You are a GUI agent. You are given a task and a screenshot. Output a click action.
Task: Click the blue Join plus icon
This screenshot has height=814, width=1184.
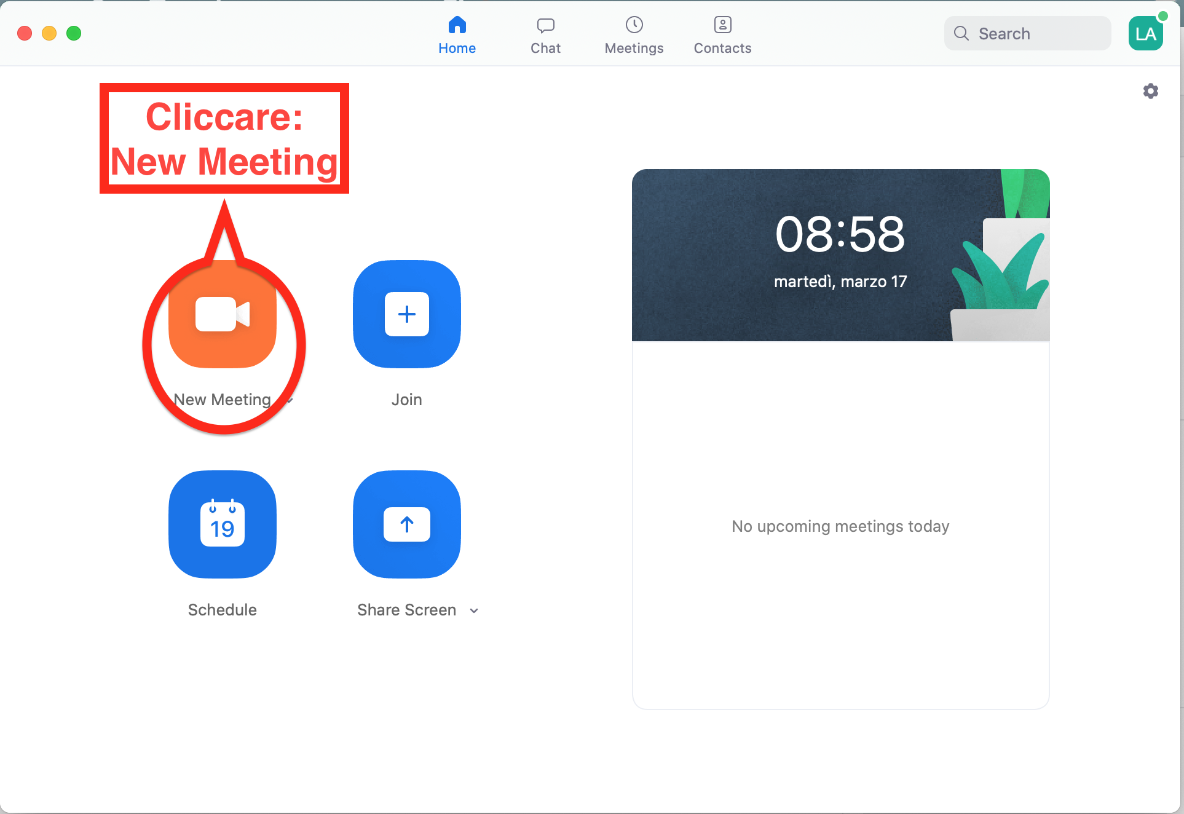(x=407, y=314)
